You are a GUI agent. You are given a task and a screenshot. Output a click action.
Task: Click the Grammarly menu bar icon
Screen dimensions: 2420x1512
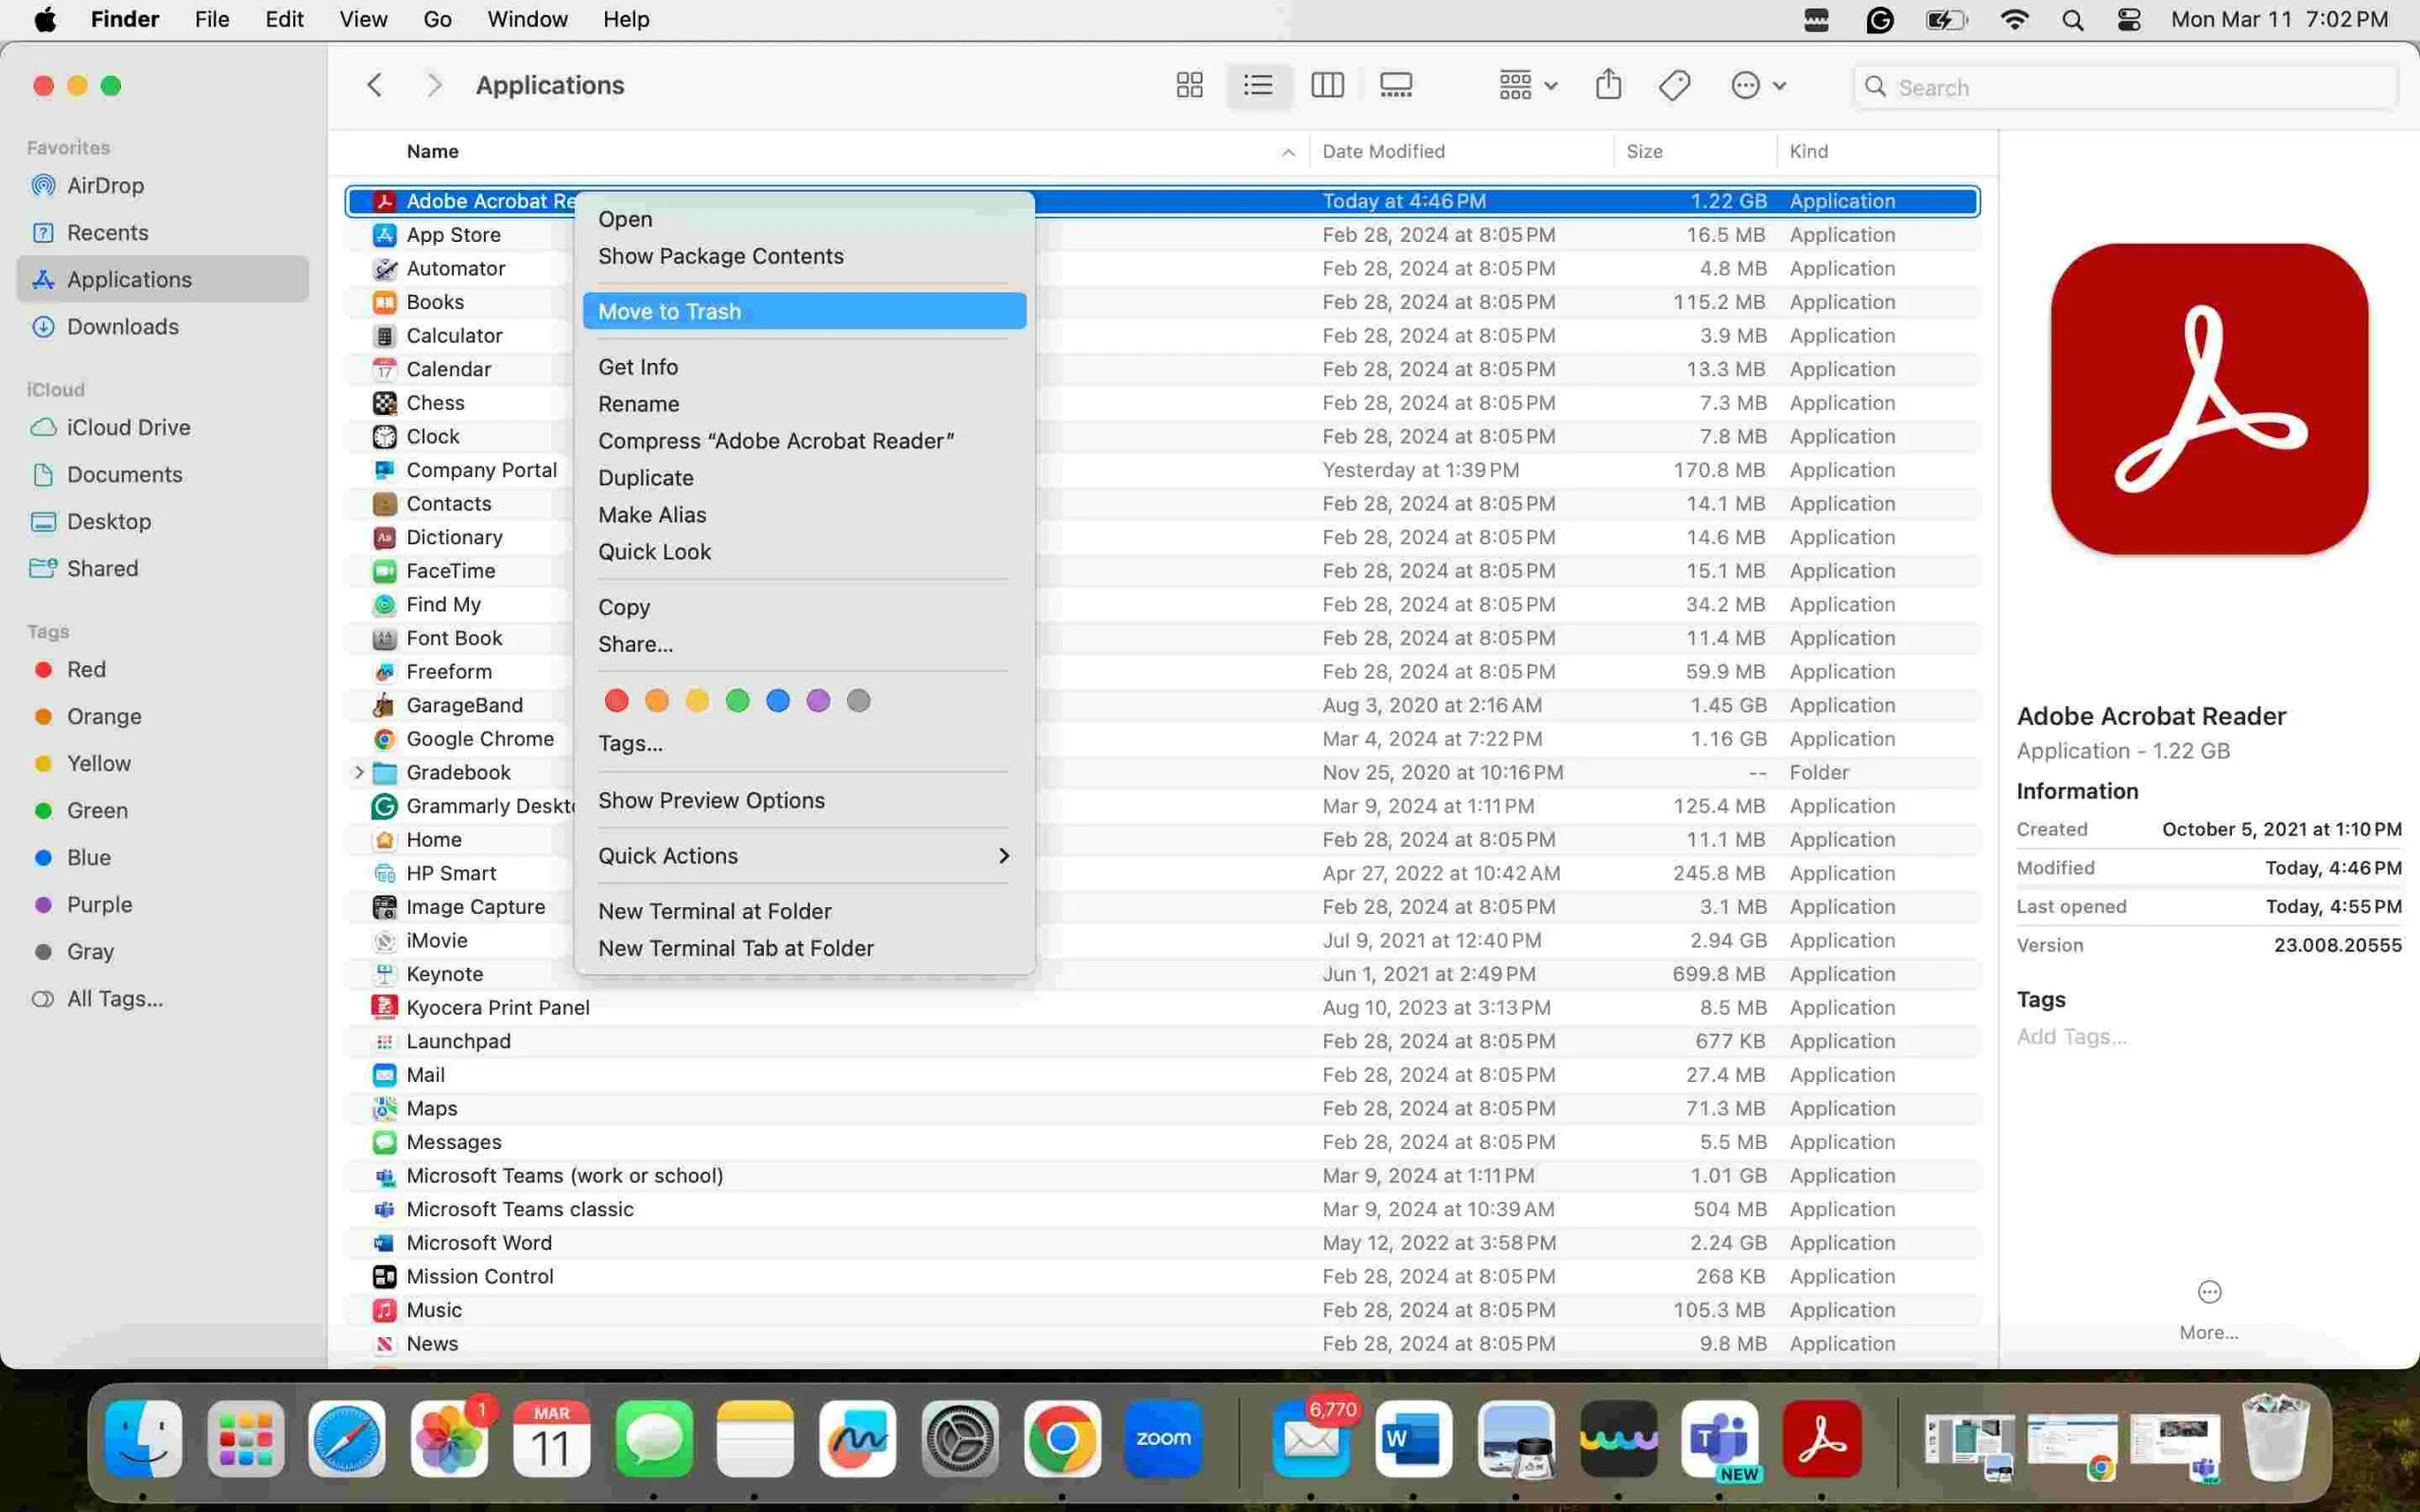coord(1879,20)
